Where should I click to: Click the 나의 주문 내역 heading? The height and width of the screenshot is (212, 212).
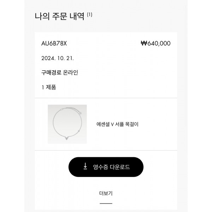(60, 16)
